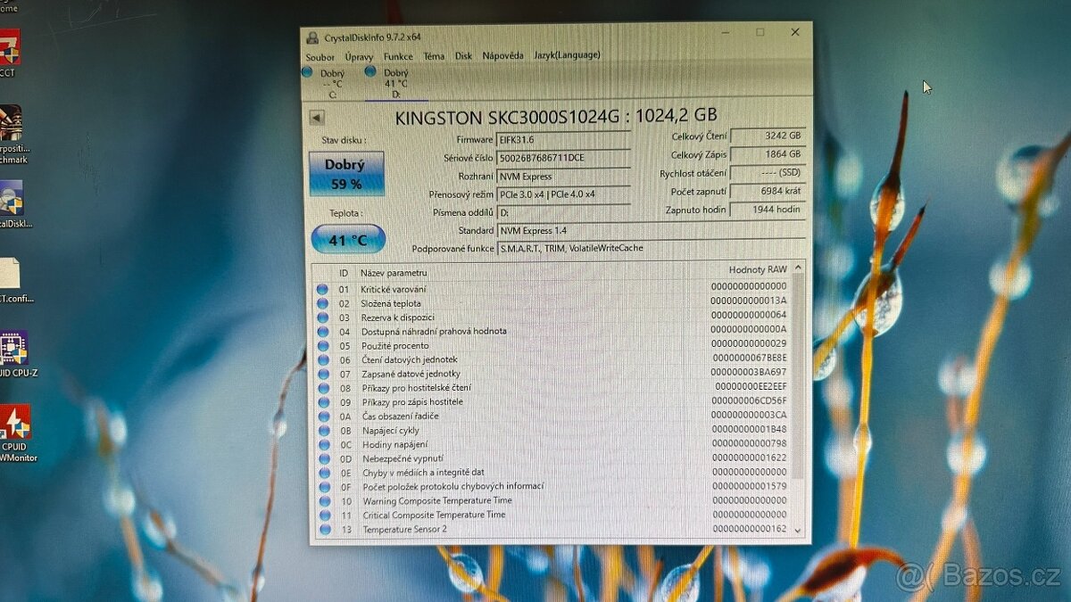This screenshot has height=602, width=1071.
Task: Open the Disk menu
Action: tap(463, 55)
